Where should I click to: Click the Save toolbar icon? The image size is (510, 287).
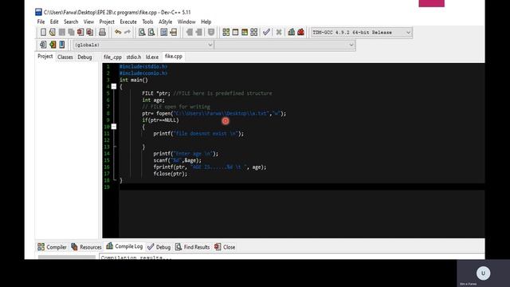[x=62, y=32]
